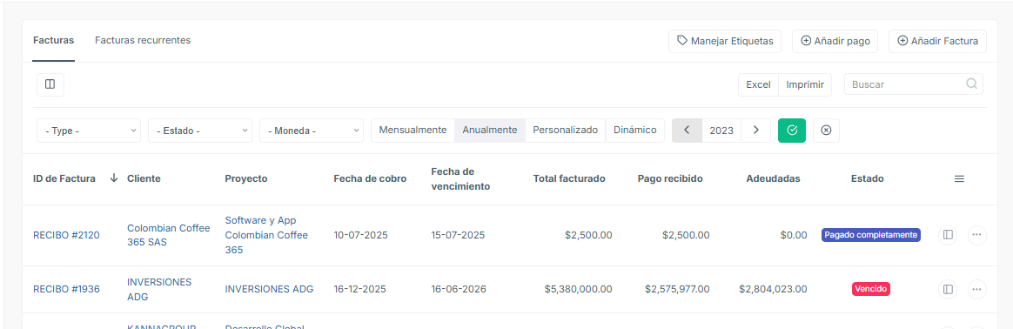1013x329 pixels.
Task: Select the date 16-12-2025 cell
Action: click(359, 289)
